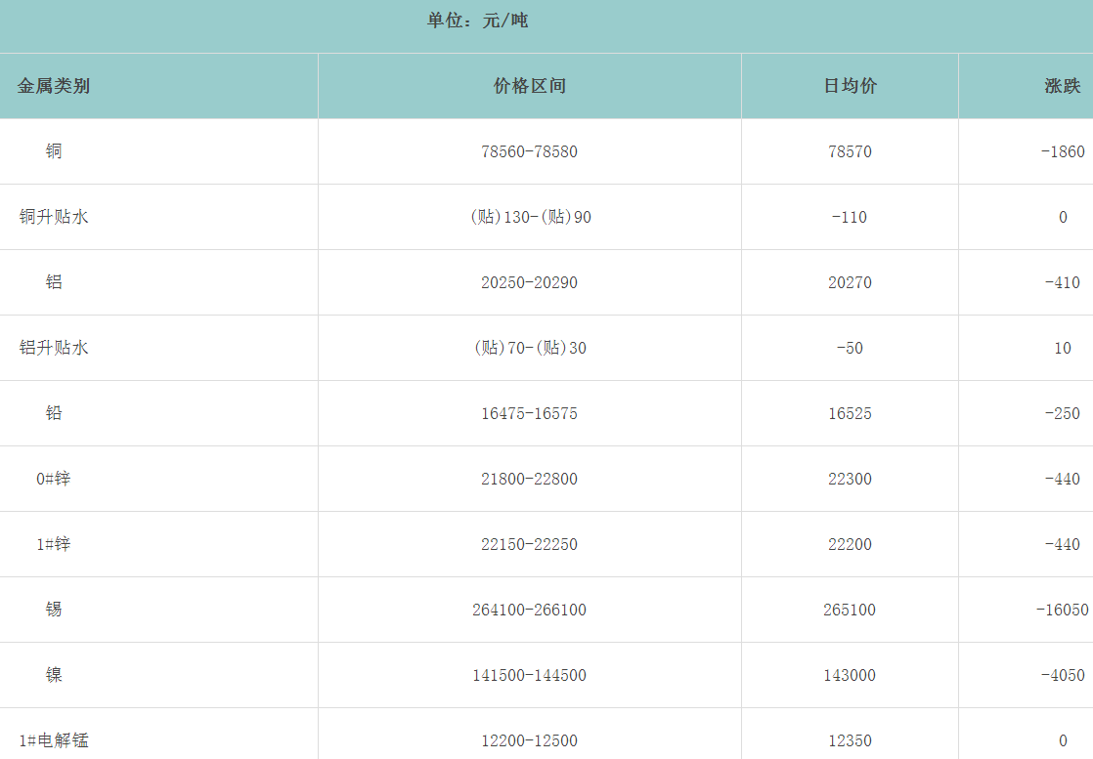The height and width of the screenshot is (759, 1093).
Task: Select the 铝升贴水 price range (贴)70-(贴)30
Action: tap(530, 349)
